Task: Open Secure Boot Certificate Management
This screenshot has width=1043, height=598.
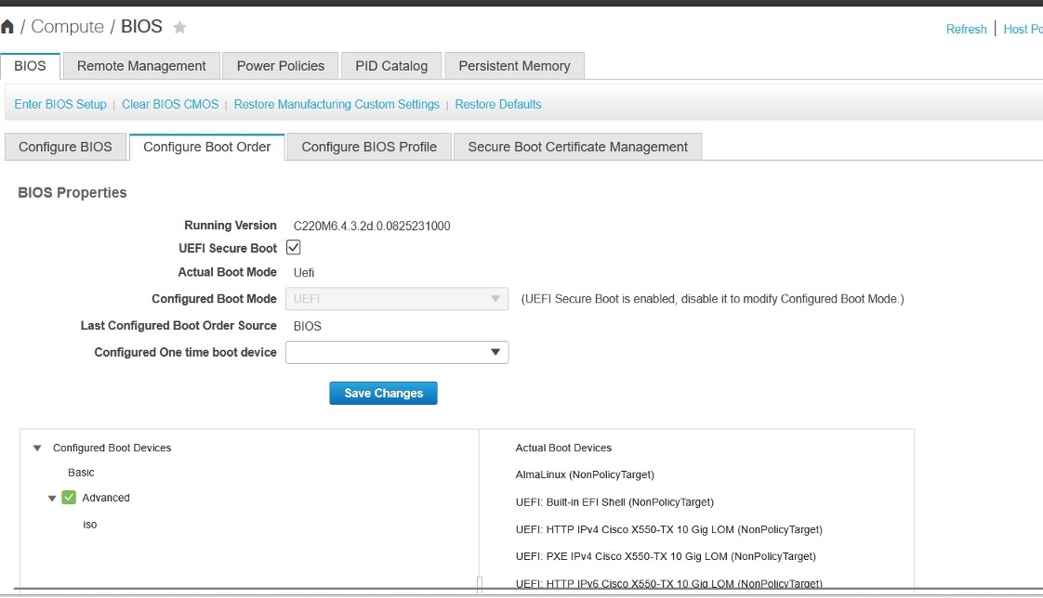Action: click(577, 146)
